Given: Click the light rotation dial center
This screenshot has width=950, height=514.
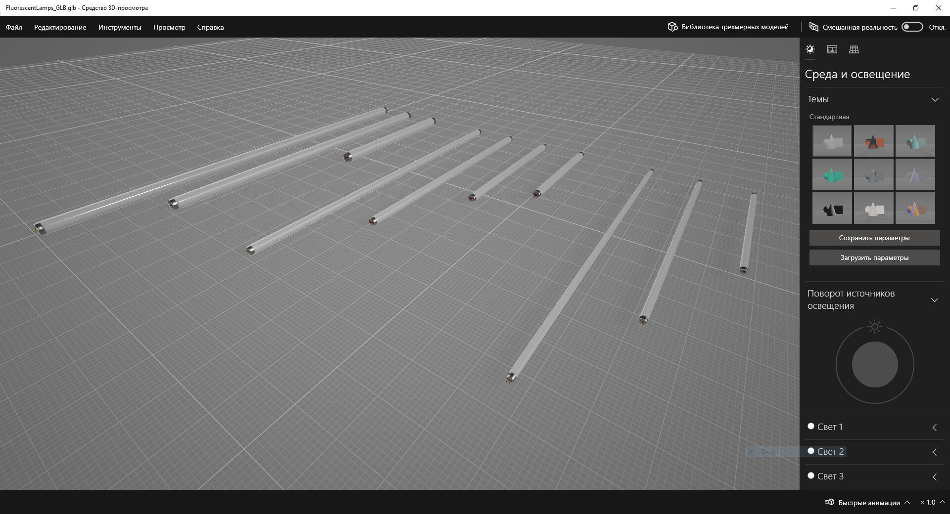Looking at the screenshot, I should click(x=875, y=365).
